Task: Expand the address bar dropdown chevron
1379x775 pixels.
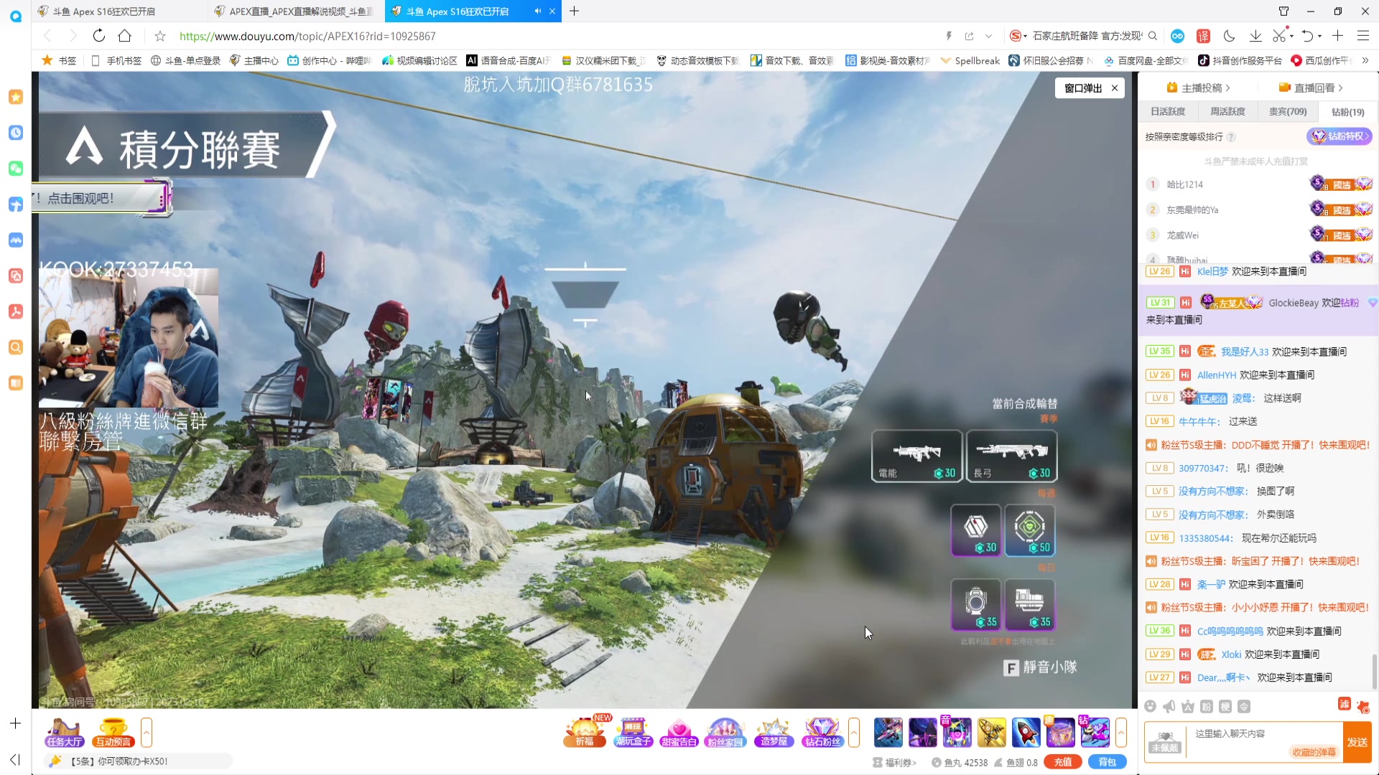Action: (x=989, y=36)
